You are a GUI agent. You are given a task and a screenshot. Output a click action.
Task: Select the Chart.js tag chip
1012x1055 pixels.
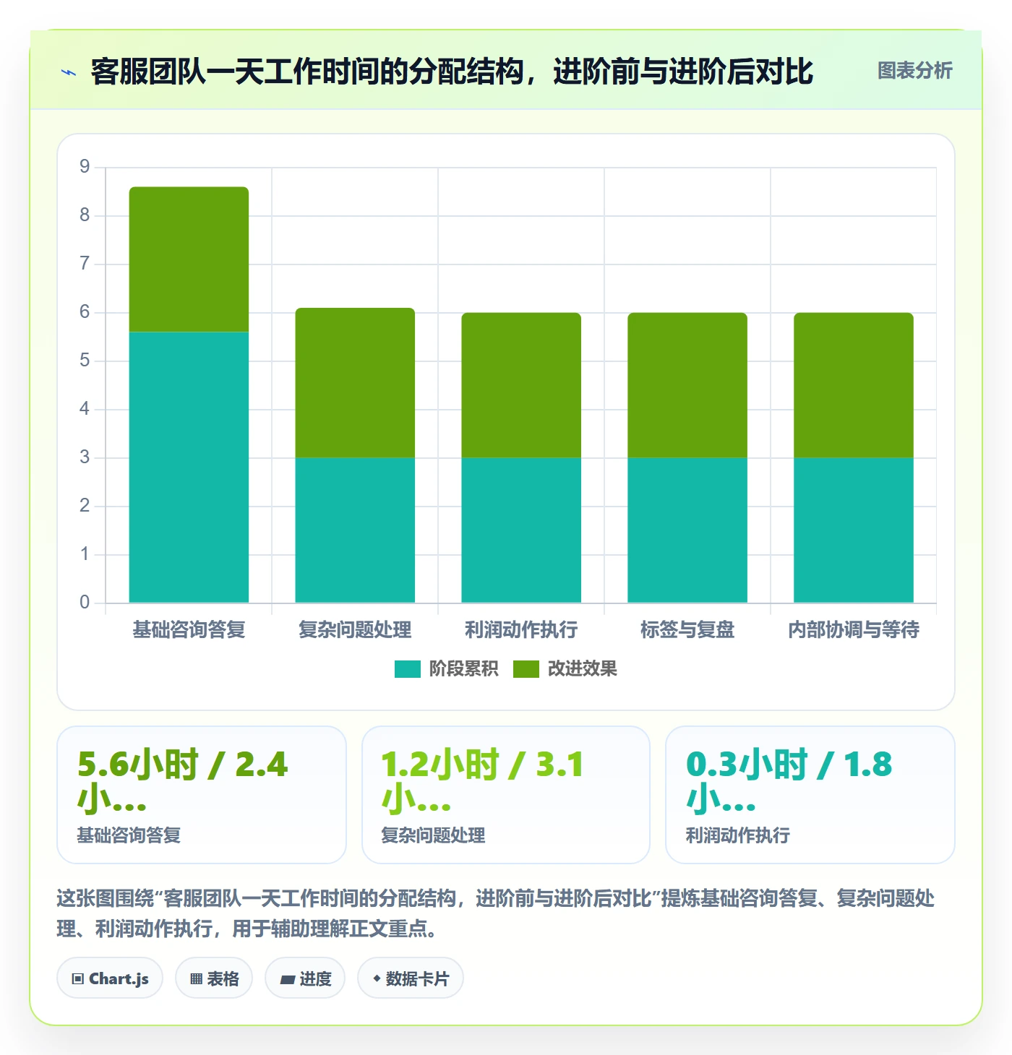coord(110,978)
